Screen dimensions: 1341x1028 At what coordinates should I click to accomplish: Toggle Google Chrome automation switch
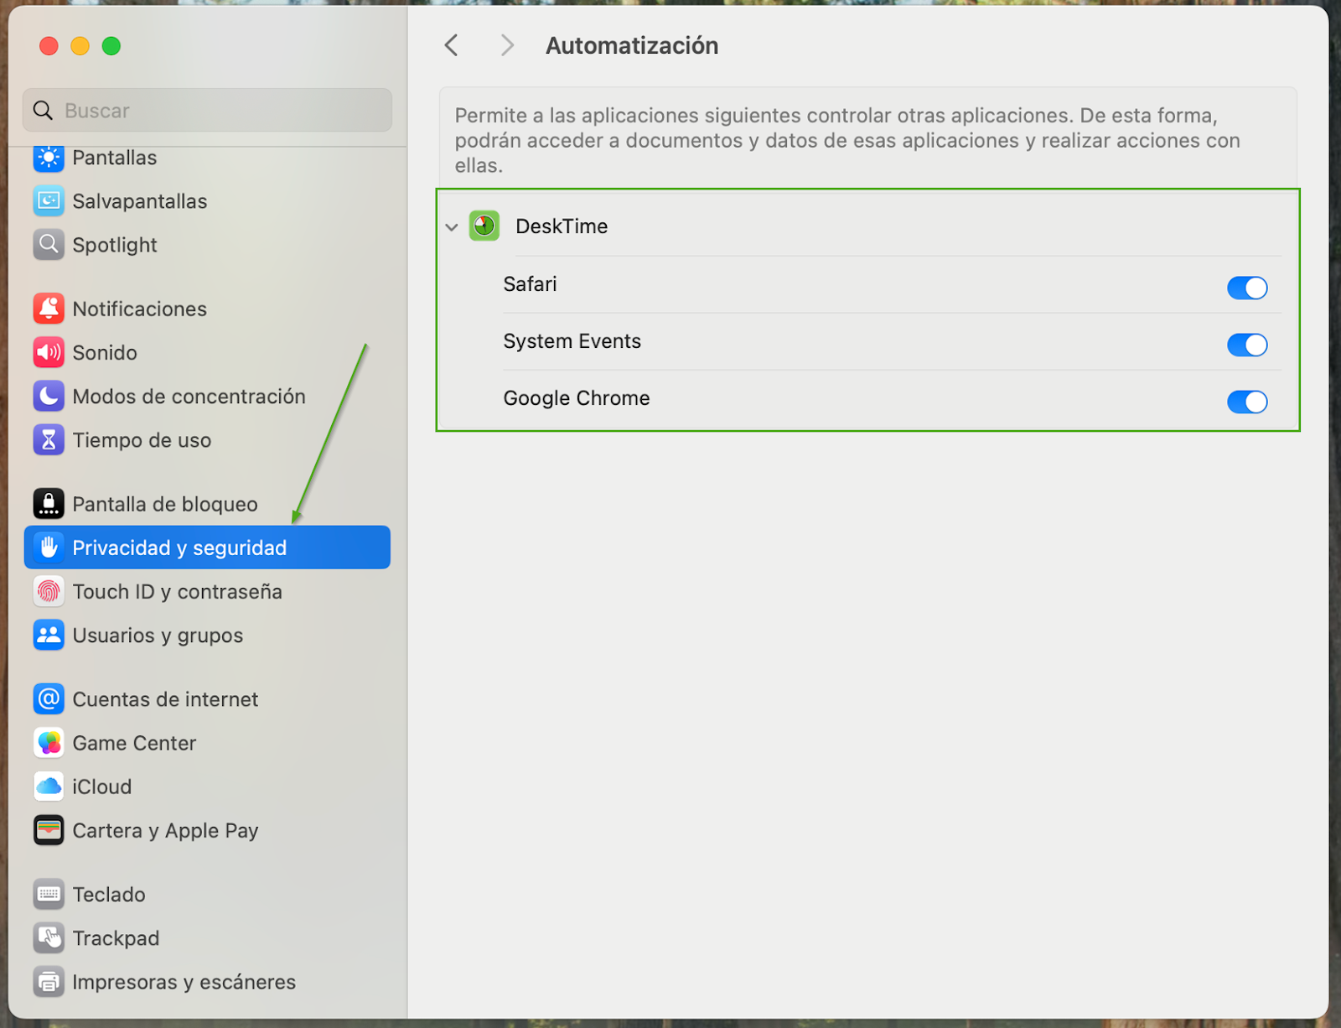point(1246,402)
